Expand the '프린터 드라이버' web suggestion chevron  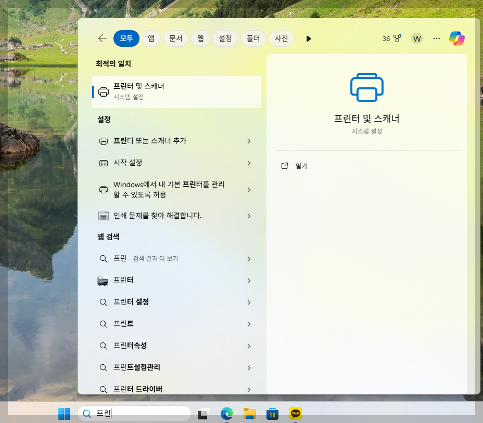coord(249,389)
